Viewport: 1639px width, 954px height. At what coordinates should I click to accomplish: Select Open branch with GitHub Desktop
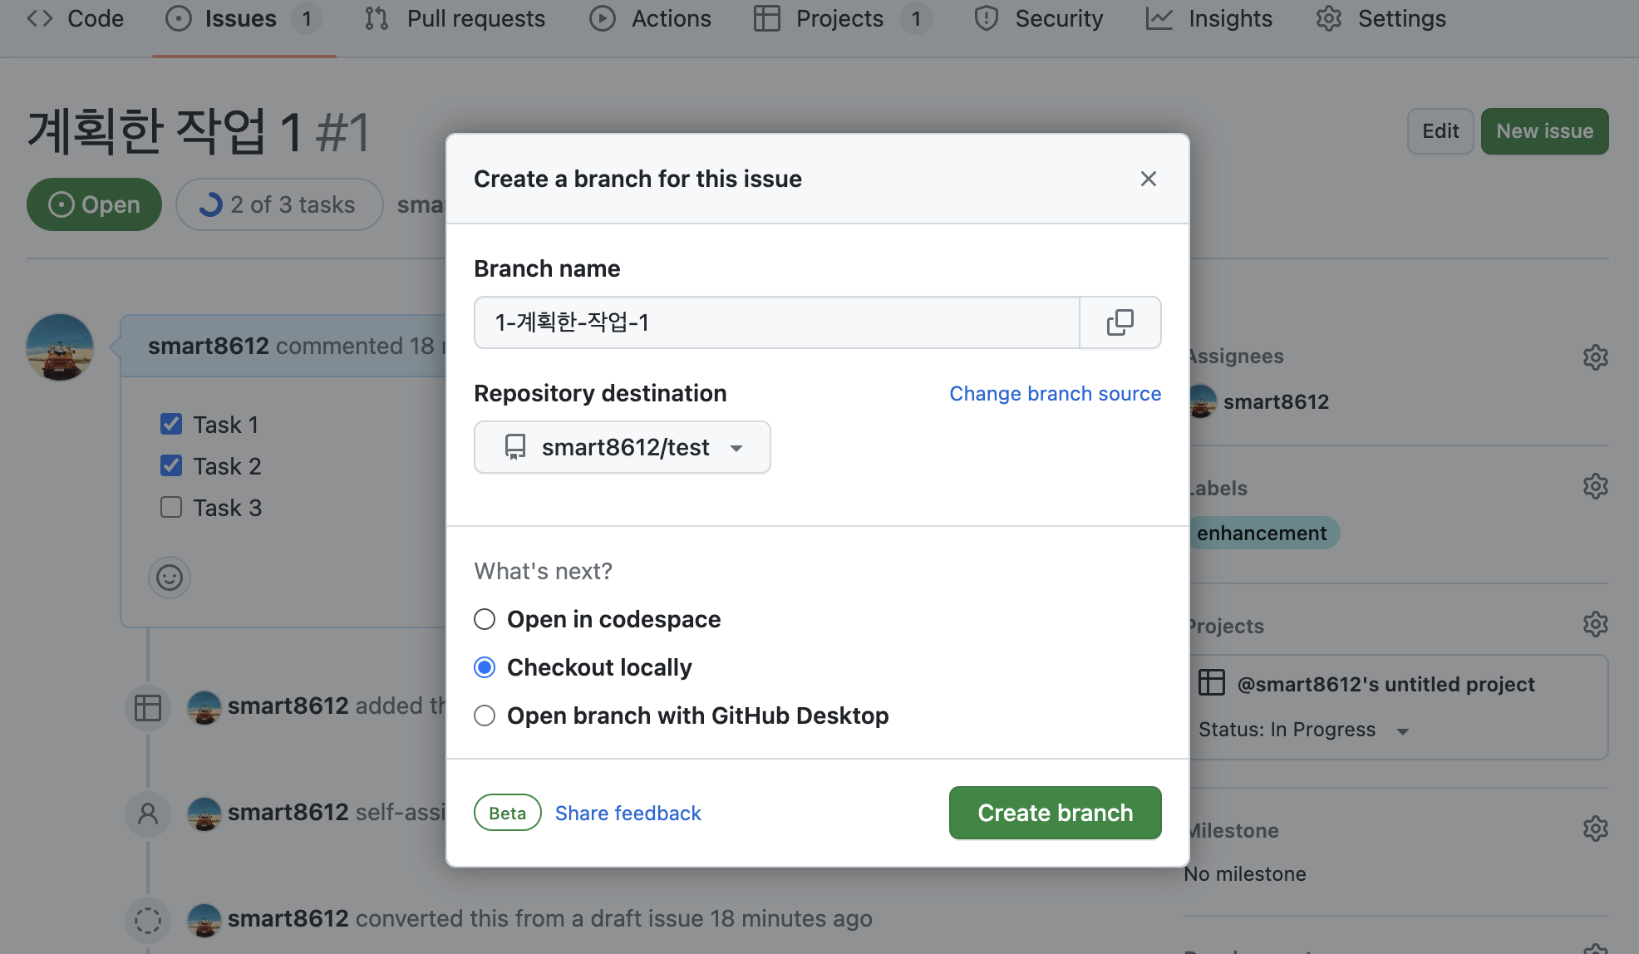(485, 715)
